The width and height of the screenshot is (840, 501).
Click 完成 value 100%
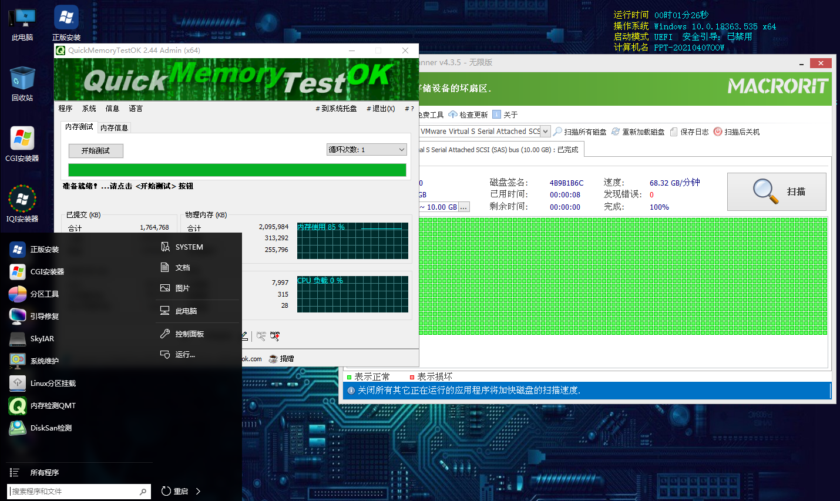[x=659, y=207]
